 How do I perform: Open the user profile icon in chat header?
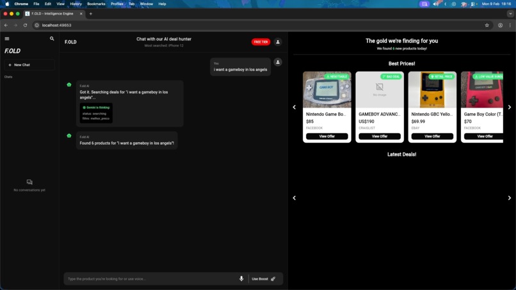278,42
